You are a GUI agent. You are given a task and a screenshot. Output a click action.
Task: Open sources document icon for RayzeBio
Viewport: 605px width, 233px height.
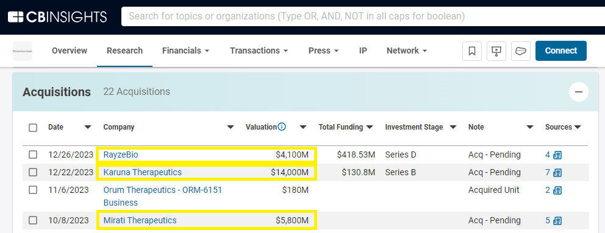[x=557, y=155]
